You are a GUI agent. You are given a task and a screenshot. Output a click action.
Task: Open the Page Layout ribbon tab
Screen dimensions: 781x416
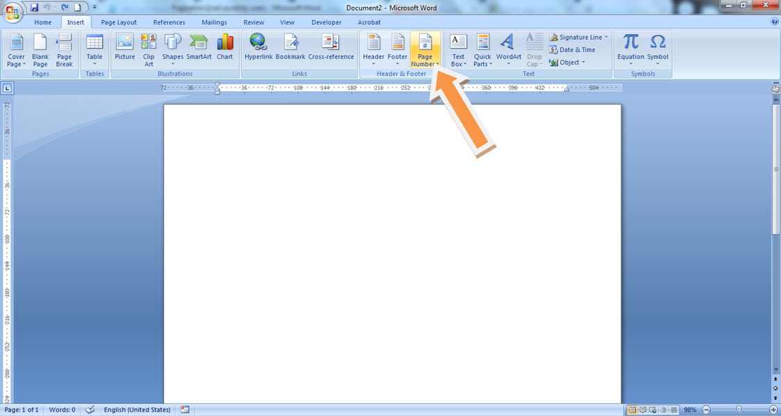[x=118, y=22]
